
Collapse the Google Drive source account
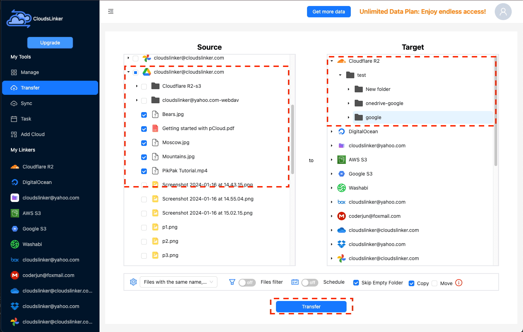coord(128,72)
